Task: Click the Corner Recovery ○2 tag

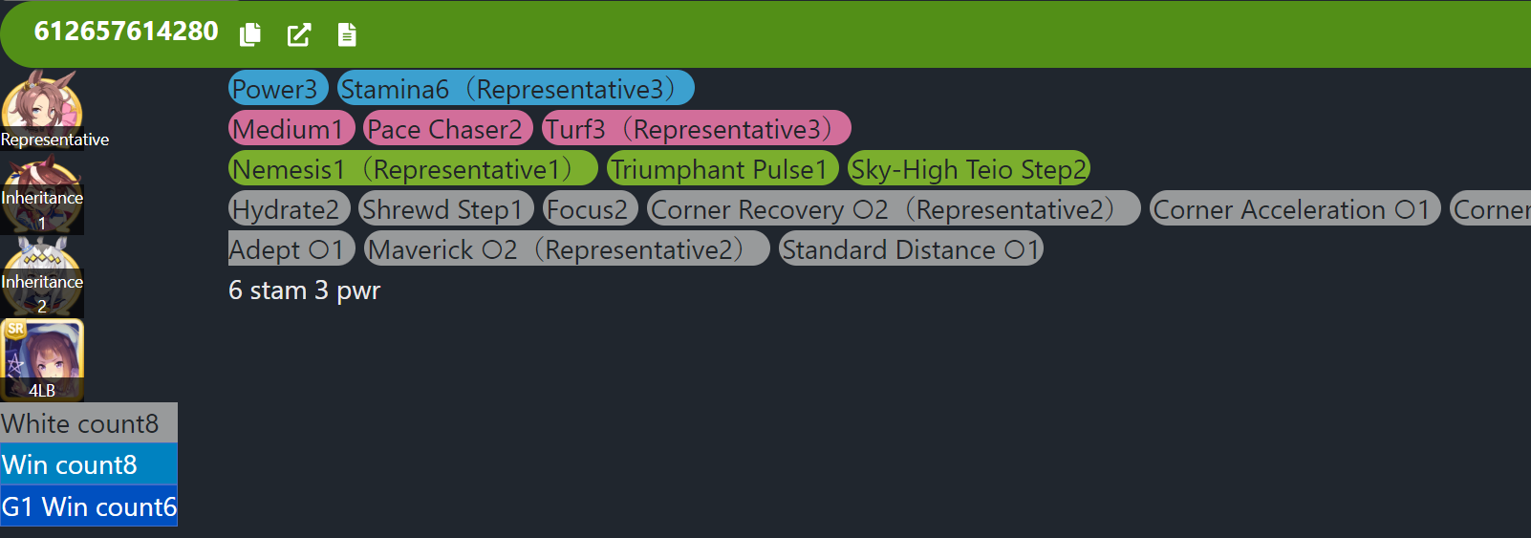Action: point(893,209)
